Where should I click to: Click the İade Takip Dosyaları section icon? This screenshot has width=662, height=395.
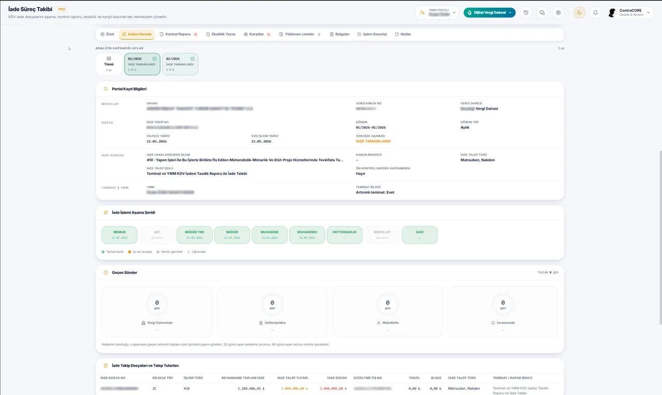[x=106, y=366]
